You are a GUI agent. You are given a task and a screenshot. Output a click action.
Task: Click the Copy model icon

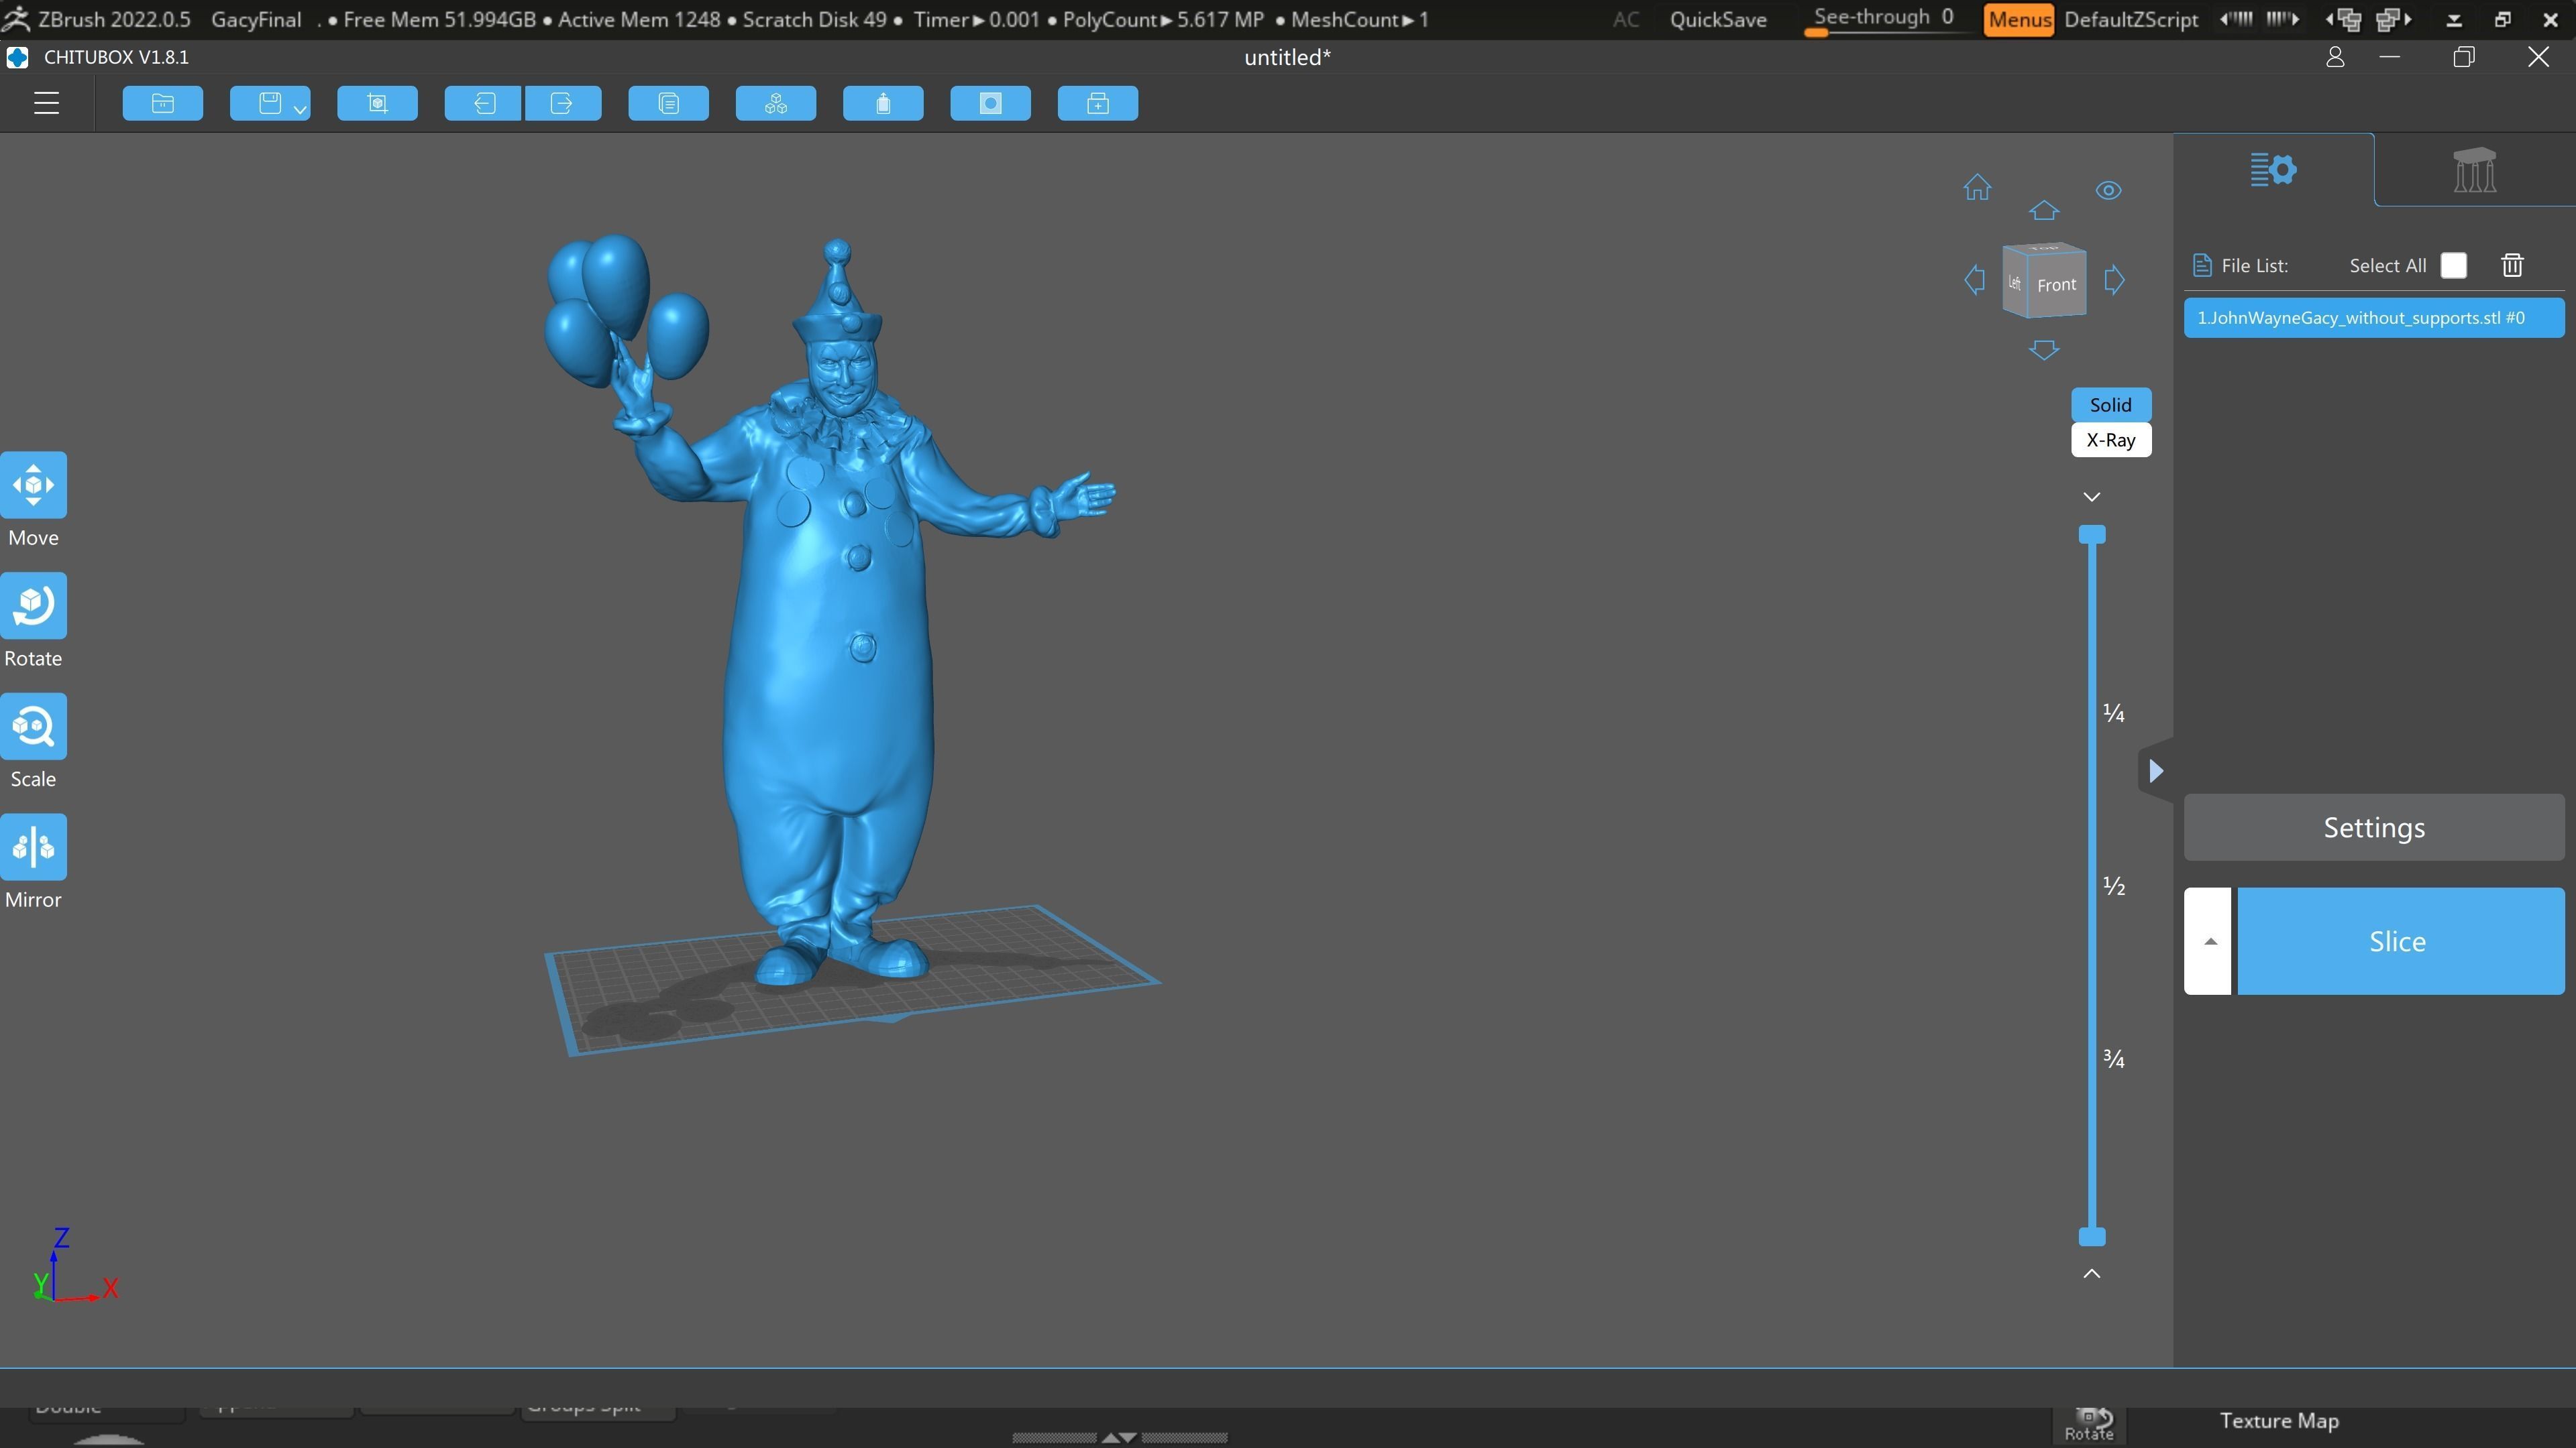[669, 103]
